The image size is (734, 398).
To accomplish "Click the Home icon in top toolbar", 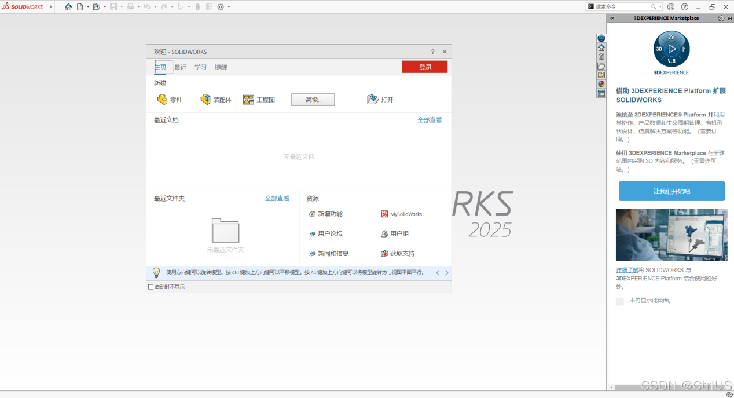I will 68,7.
